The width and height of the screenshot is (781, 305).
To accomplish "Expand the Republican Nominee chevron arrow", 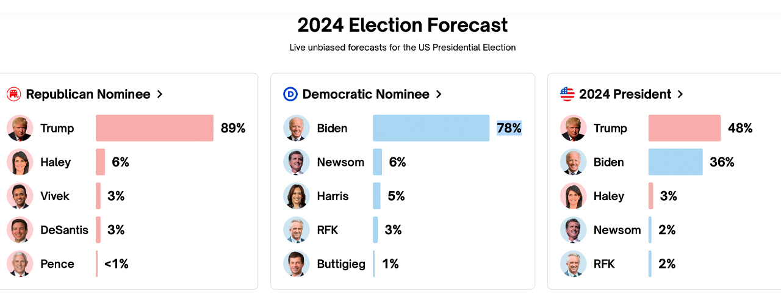I will [x=160, y=94].
